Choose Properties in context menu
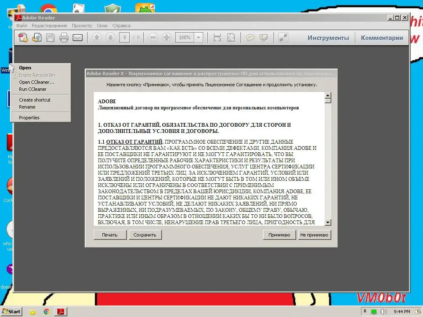 (41, 118)
